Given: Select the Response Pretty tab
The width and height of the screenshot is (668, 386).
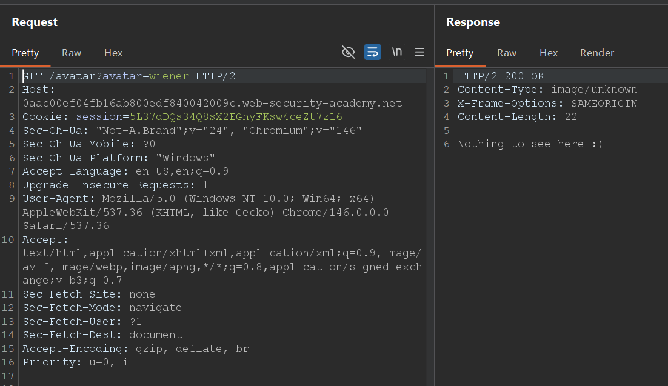Looking at the screenshot, I should (x=459, y=53).
